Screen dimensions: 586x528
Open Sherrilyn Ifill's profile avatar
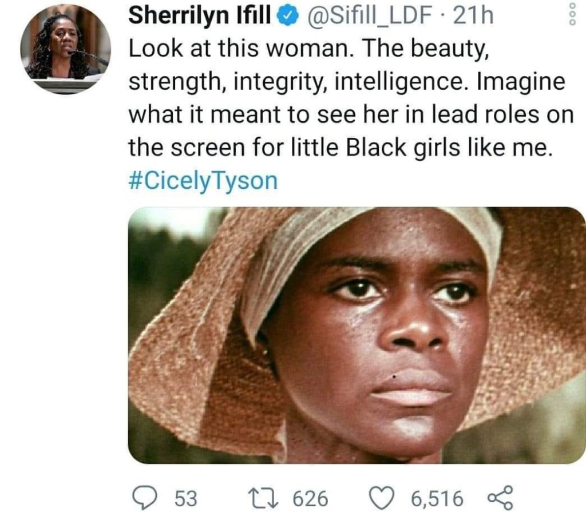(65, 50)
